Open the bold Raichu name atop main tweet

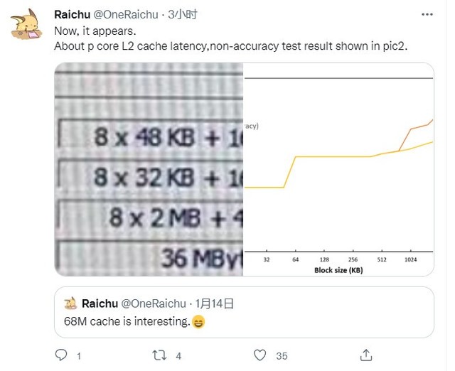[x=74, y=14]
